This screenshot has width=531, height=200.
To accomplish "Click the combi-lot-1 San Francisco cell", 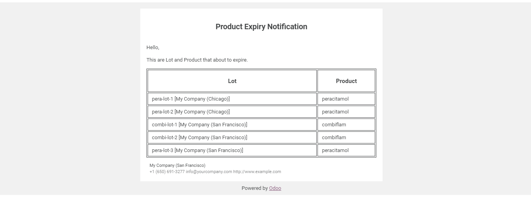I will (x=232, y=125).
